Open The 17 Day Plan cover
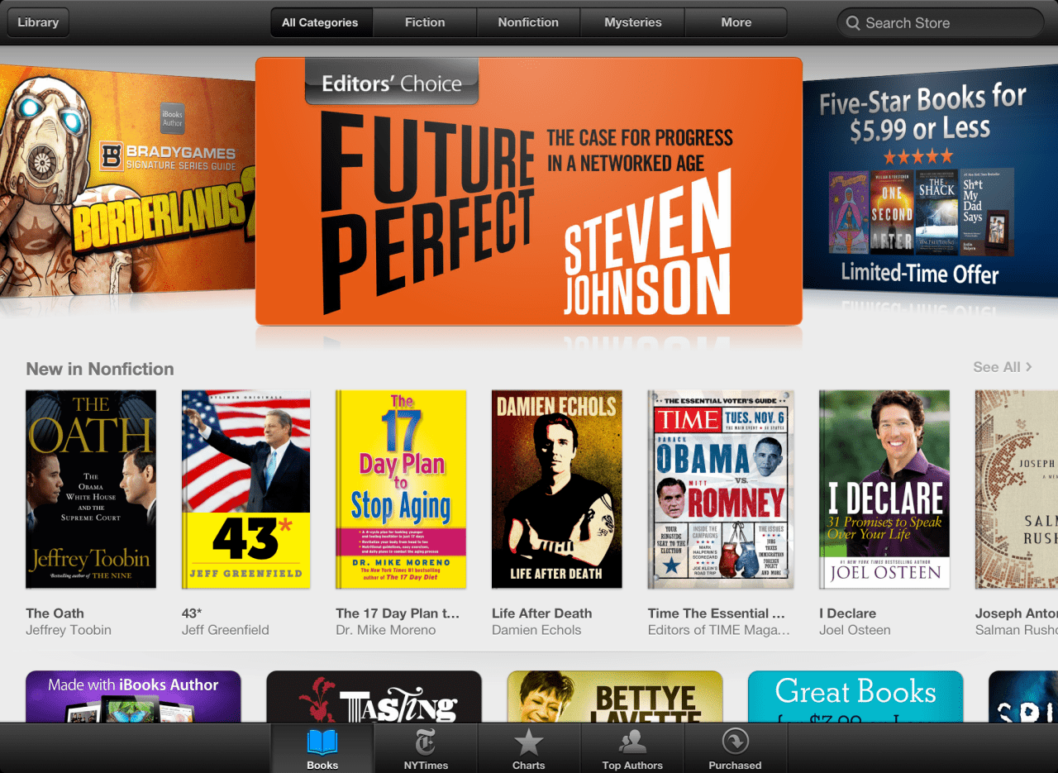 pos(401,489)
